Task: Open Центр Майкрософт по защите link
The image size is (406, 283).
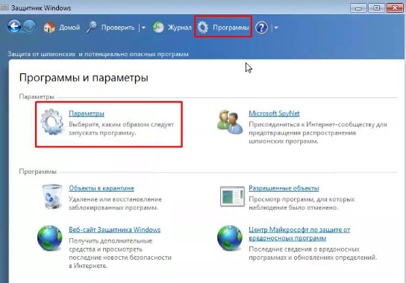Action: (x=299, y=234)
